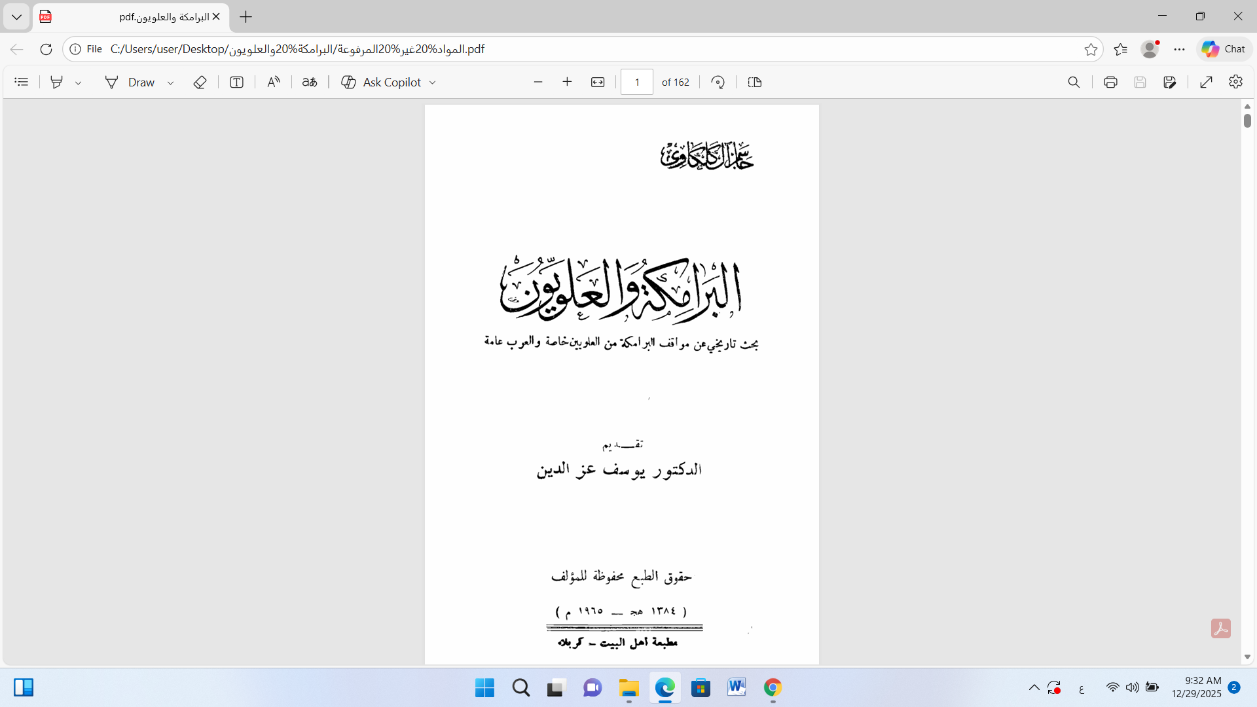
Task: Enter full screen mode
Action: (1207, 82)
